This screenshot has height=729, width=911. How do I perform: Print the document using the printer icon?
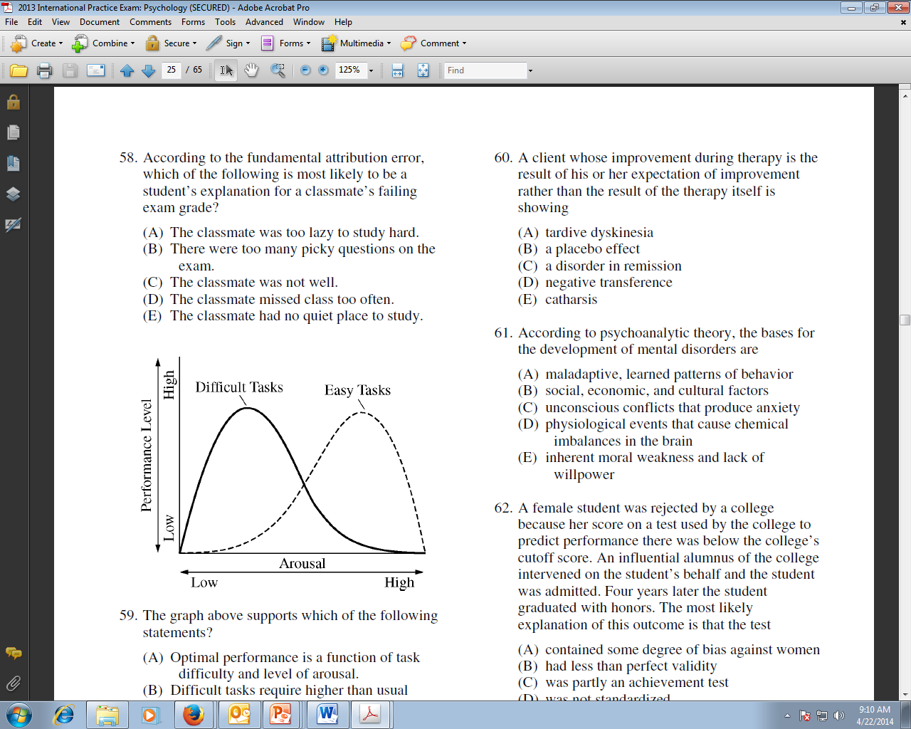click(x=44, y=70)
